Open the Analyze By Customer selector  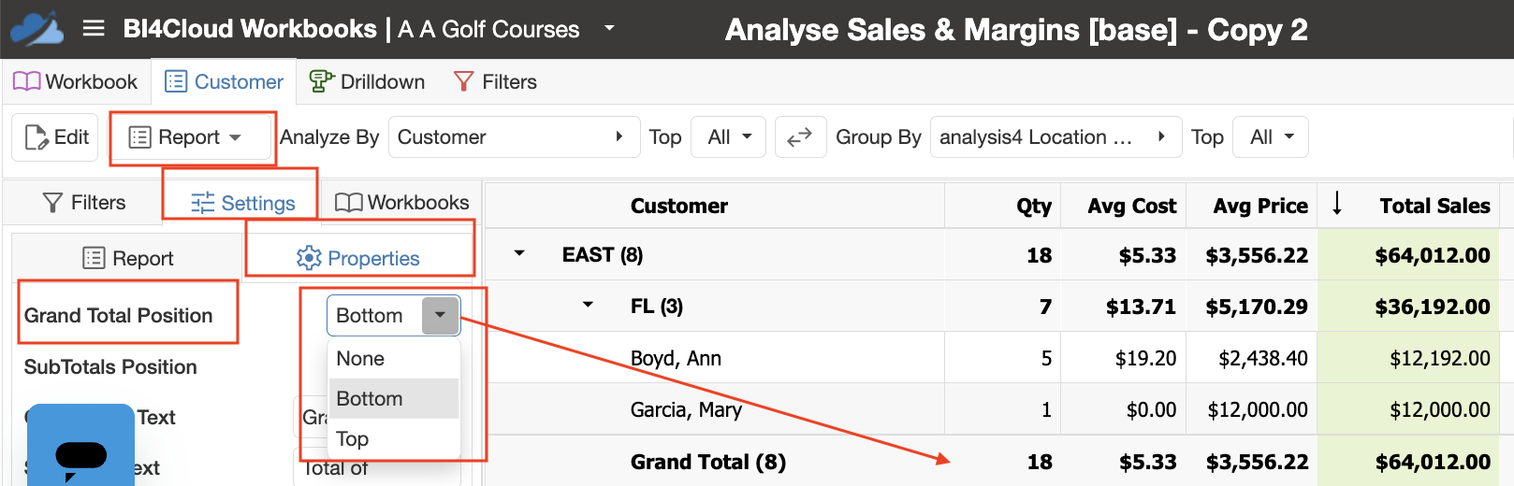tap(514, 137)
